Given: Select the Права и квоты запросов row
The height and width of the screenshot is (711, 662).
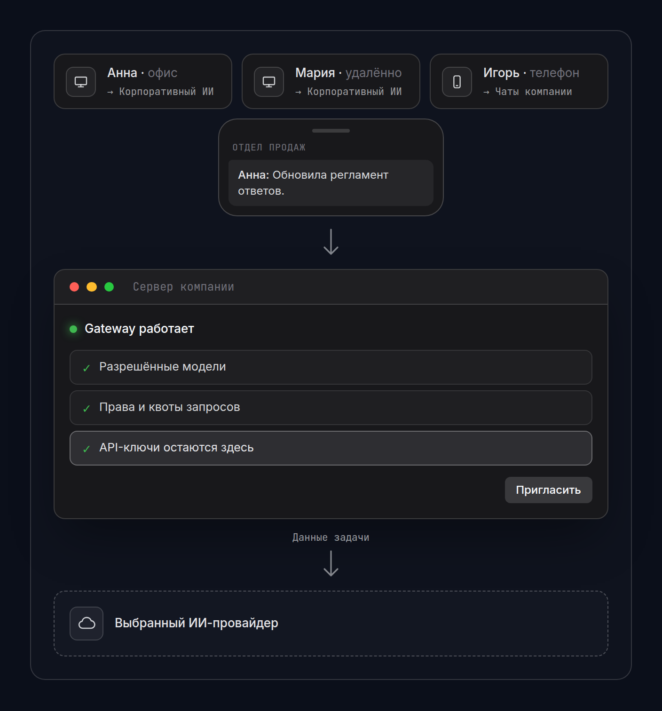Looking at the screenshot, I should point(331,408).
